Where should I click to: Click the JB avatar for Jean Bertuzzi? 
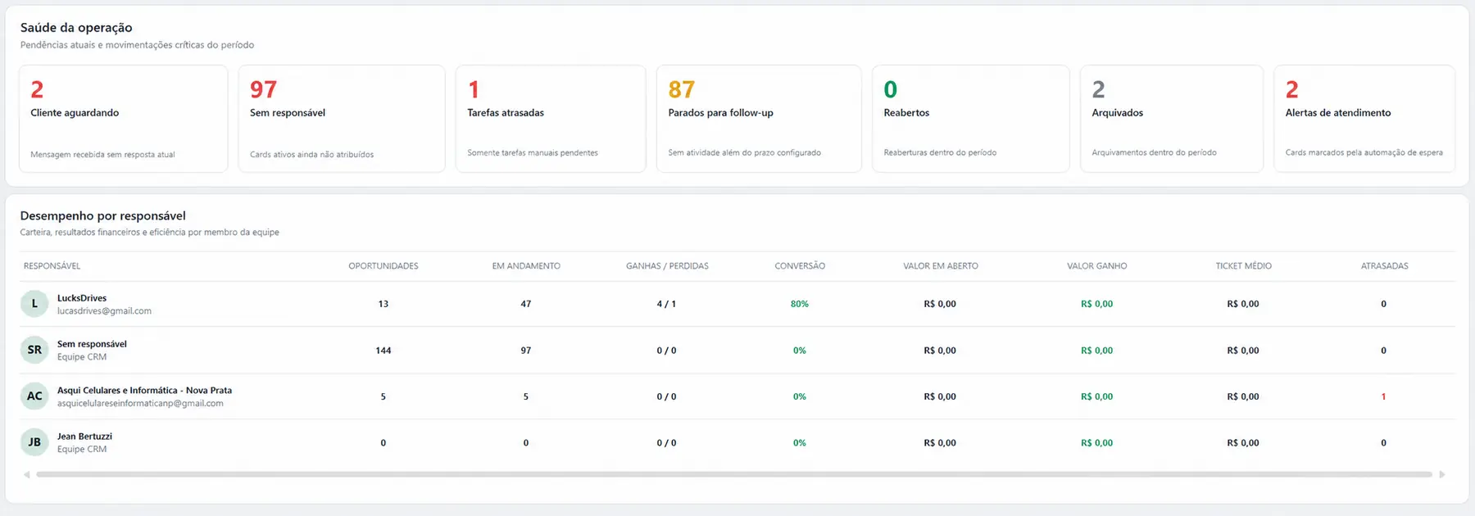(x=34, y=442)
